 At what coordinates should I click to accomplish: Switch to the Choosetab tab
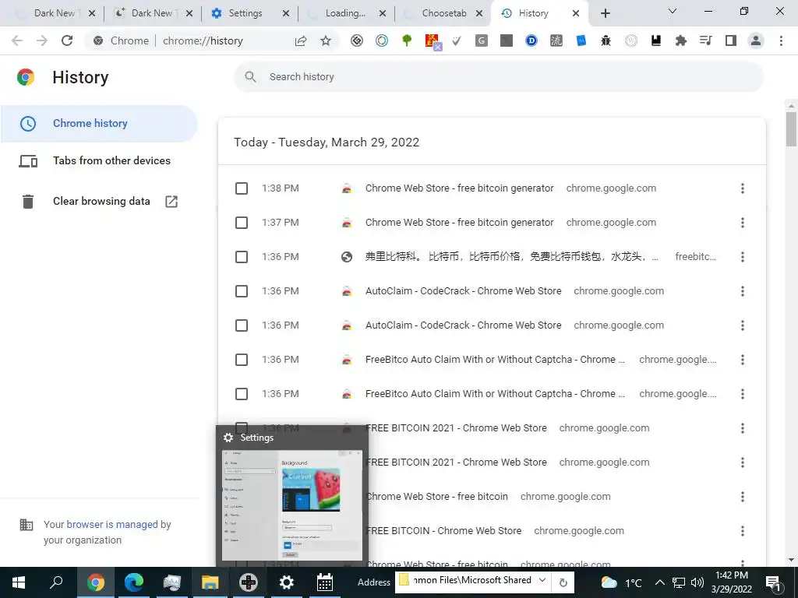pyautogui.click(x=443, y=13)
